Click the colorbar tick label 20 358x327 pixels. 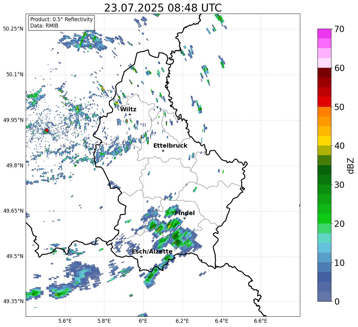tap(339, 224)
